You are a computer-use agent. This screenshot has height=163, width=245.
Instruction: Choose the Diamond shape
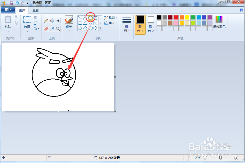pyautogui.click(x=80, y=28)
